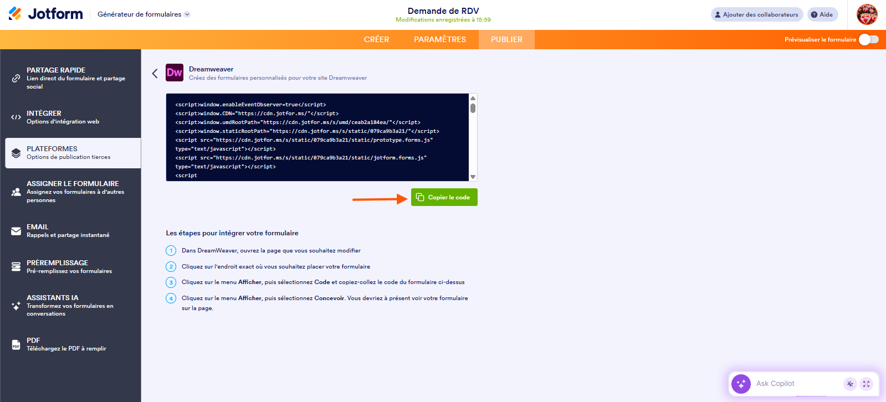Click 'Modifications enregistrées à 15:59' status
The width and height of the screenshot is (886, 402).
click(x=443, y=20)
